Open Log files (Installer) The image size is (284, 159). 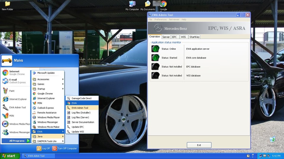click(x=82, y=113)
